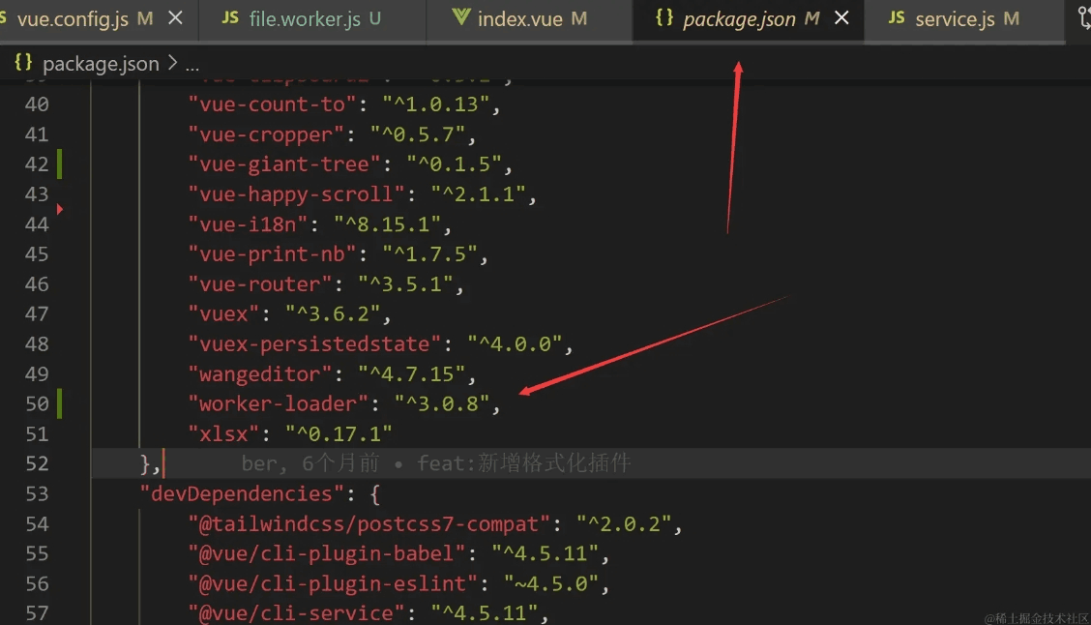The width and height of the screenshot is (1091, 625).
Task: Click the "vue-cropper" key
Action: tap(267, 134)
